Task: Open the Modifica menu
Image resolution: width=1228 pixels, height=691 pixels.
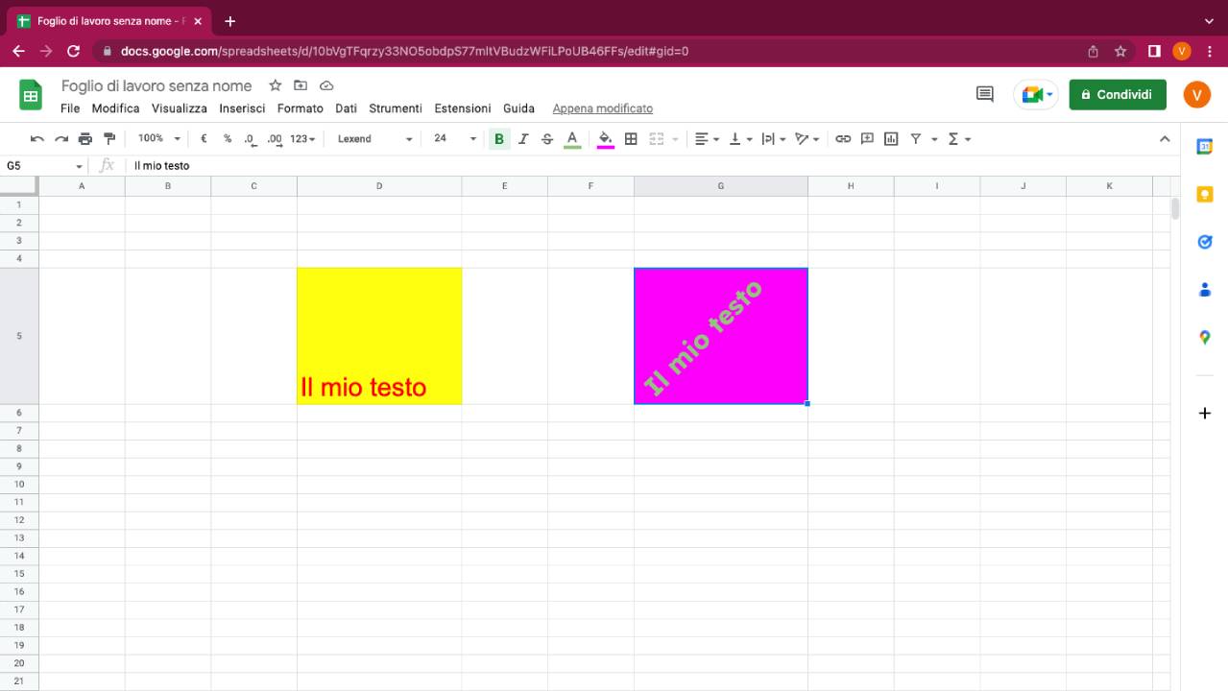Action: tap(115, 108)
